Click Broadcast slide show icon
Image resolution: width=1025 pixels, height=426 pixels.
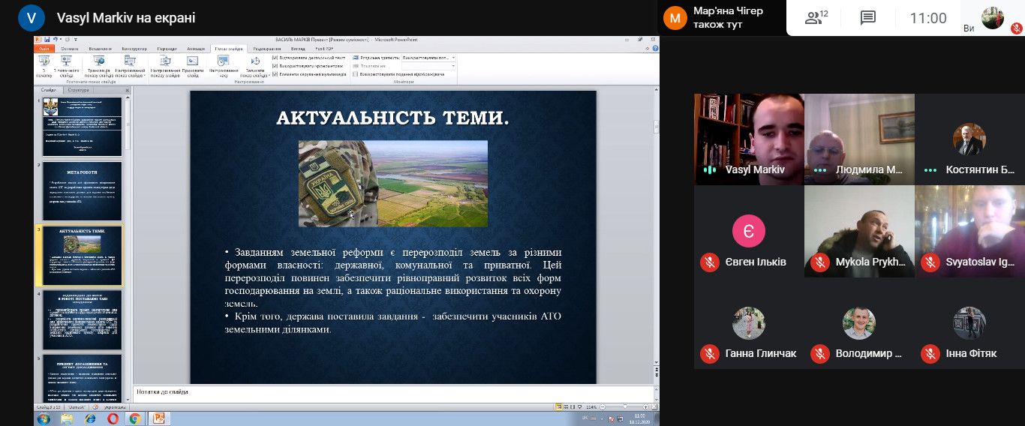[x=98, y=60]
